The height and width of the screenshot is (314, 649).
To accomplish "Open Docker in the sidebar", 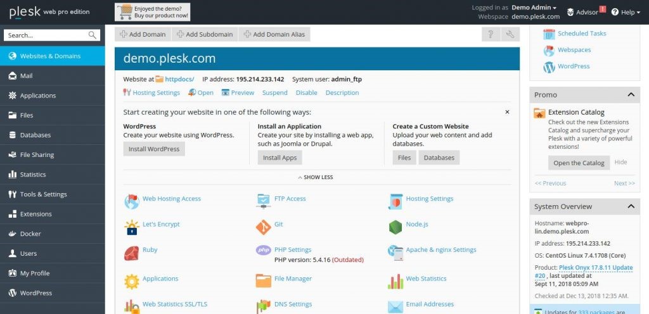I will coord(52,234).
